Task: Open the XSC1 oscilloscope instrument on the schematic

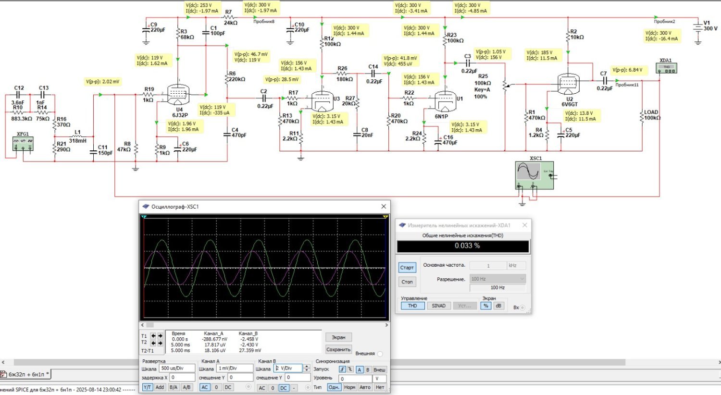Action: point(534,175)
